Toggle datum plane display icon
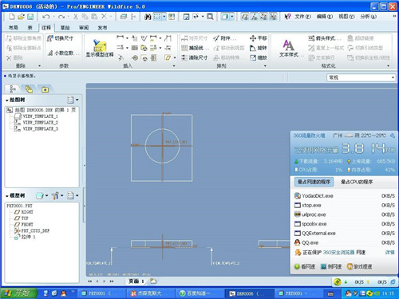 [245, 17]
